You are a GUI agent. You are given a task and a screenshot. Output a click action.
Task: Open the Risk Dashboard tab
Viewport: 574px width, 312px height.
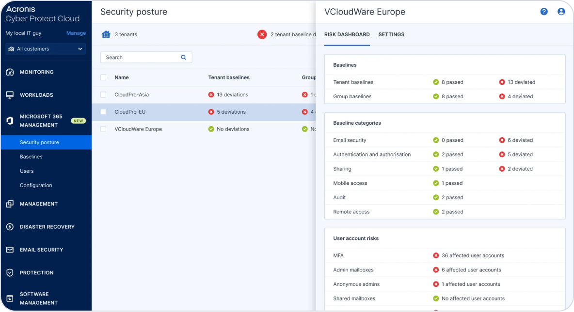point(347,34)
